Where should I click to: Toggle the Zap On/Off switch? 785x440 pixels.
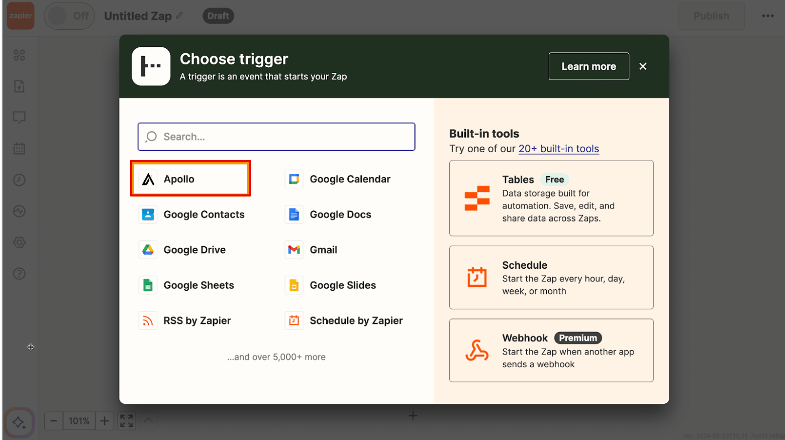tap(69, 16)
